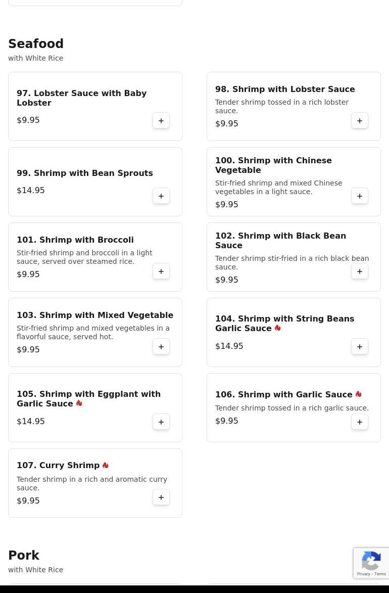Viewport: 389px width, 593px height.
Task: Add Lobster Sauce with Baby Lobster to order
Action: 161,121
